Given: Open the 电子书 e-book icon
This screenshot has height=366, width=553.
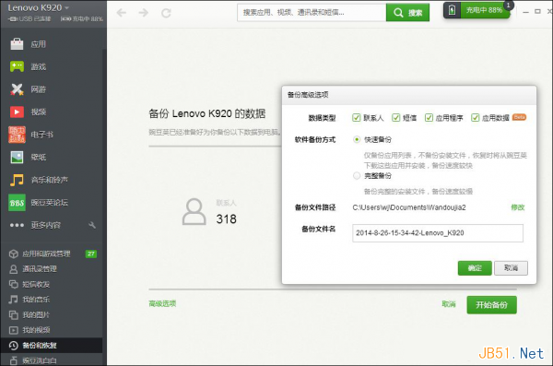Looking at the screenshot, I should [x=17, y=135].
